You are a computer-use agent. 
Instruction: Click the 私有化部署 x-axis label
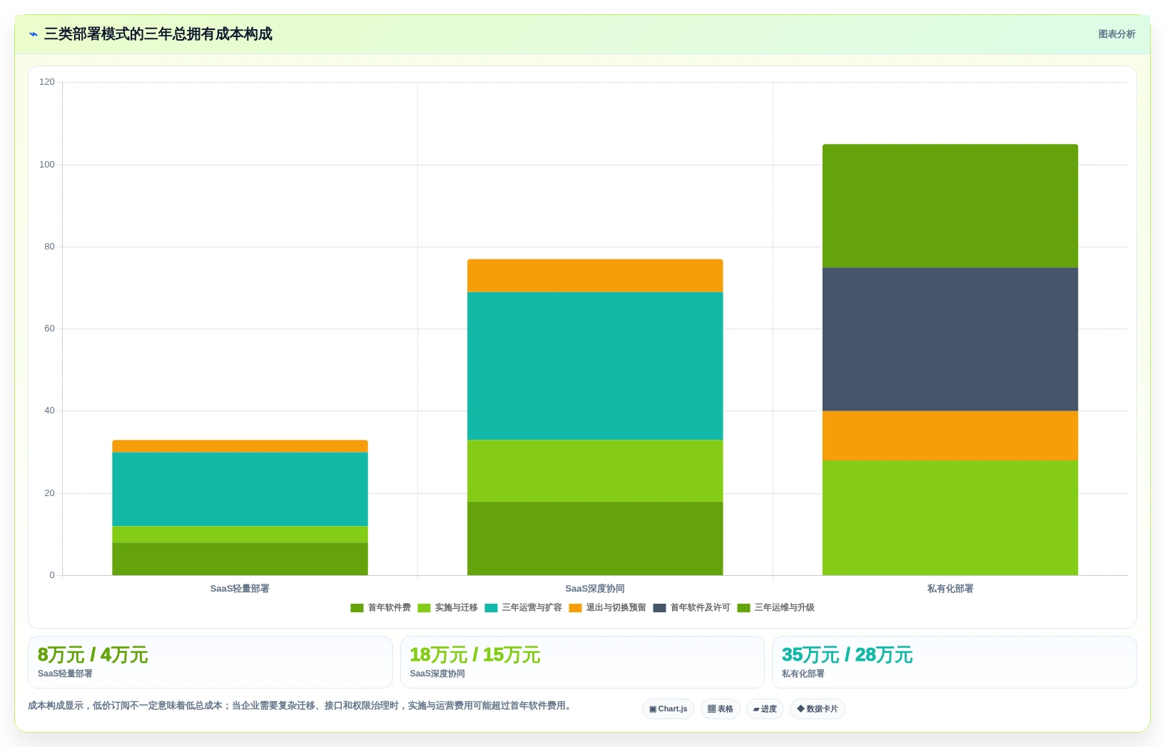950,589
